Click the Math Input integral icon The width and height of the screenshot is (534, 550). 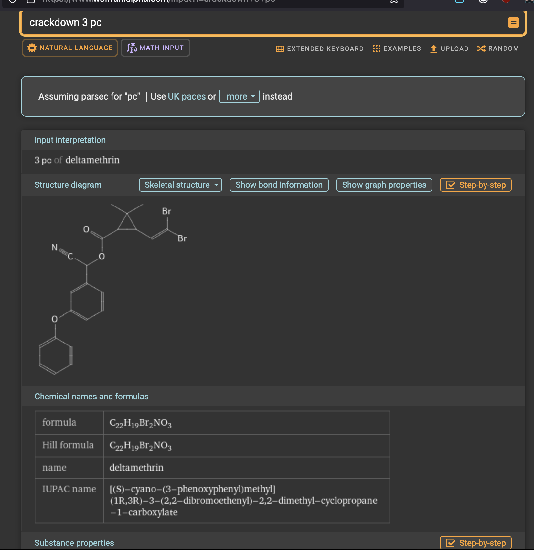pos(132,48)
